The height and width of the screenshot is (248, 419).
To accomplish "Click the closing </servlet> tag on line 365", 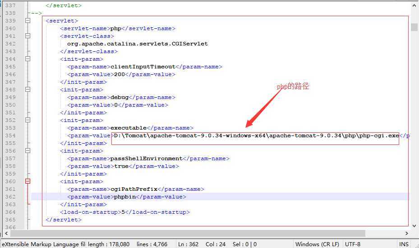I will click(64, 220).
